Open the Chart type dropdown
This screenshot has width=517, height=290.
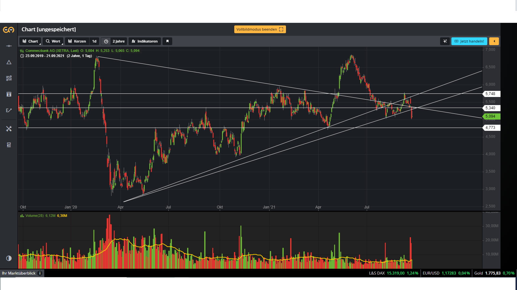click(x=30, y=41)
